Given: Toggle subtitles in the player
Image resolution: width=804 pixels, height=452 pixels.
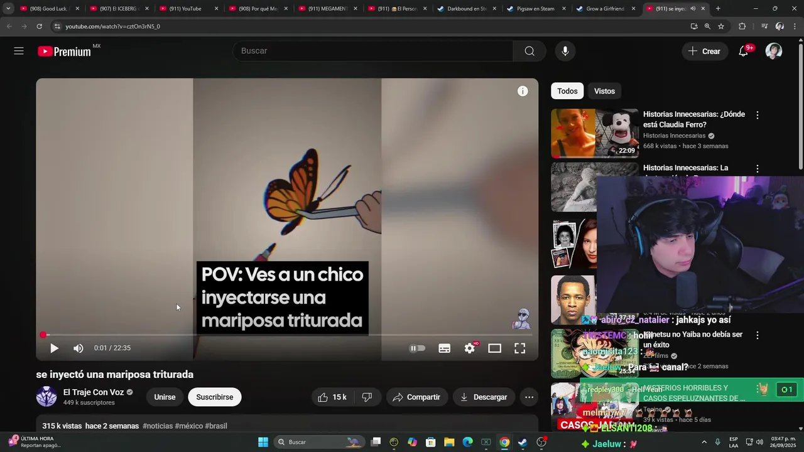Looking at the screenshot, I should point(445,348).
